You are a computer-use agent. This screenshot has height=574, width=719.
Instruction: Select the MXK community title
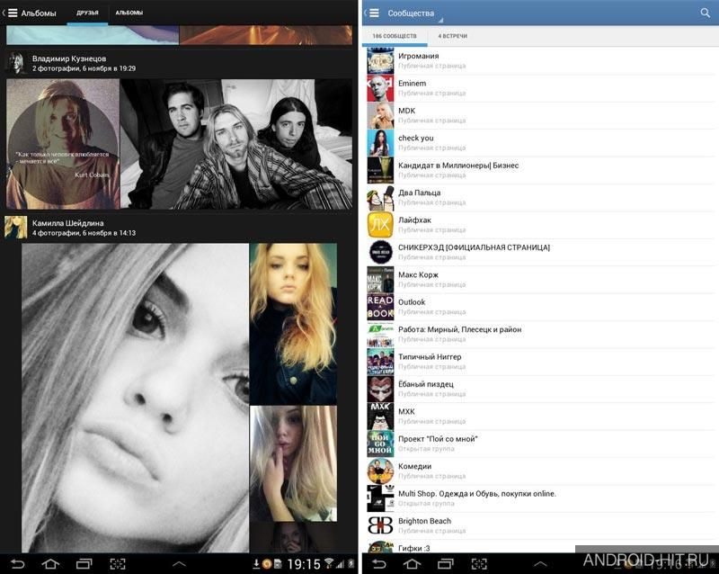(x=406, y=411)
